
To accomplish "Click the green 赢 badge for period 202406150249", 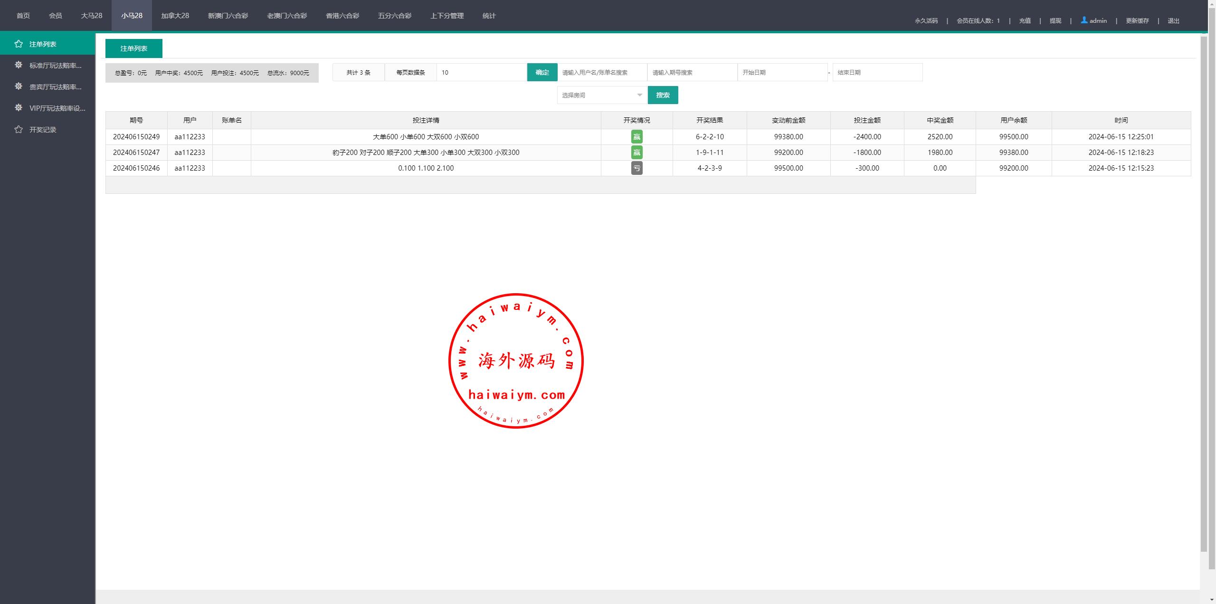I will coord(636,137).
